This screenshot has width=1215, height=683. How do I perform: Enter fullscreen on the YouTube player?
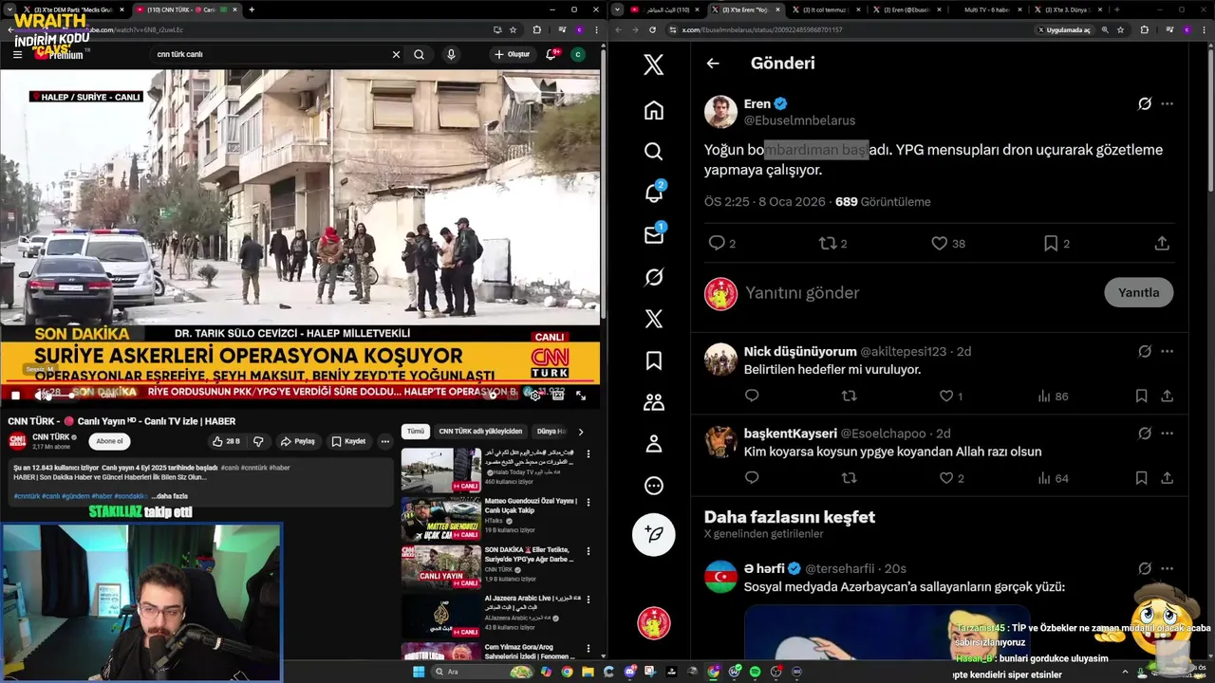pos(581,396)
